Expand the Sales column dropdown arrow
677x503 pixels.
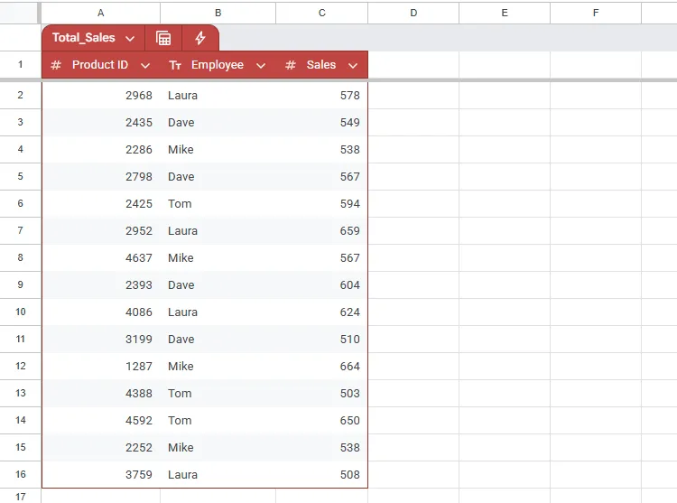pos(352,65)
